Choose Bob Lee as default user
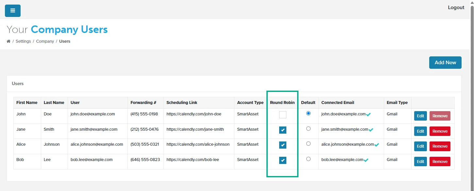474x191 pixels. 308,159
